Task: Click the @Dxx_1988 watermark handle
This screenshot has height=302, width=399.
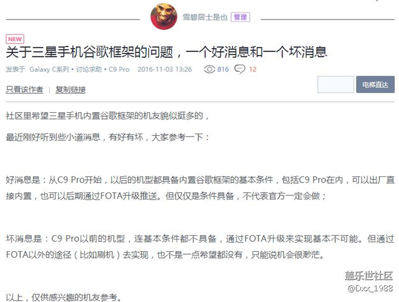Action: [370, 289]
